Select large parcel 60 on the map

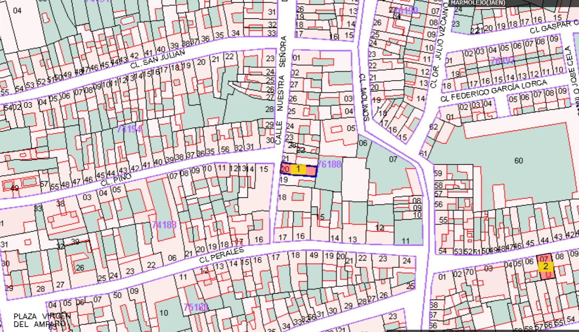tap(518, 161)
